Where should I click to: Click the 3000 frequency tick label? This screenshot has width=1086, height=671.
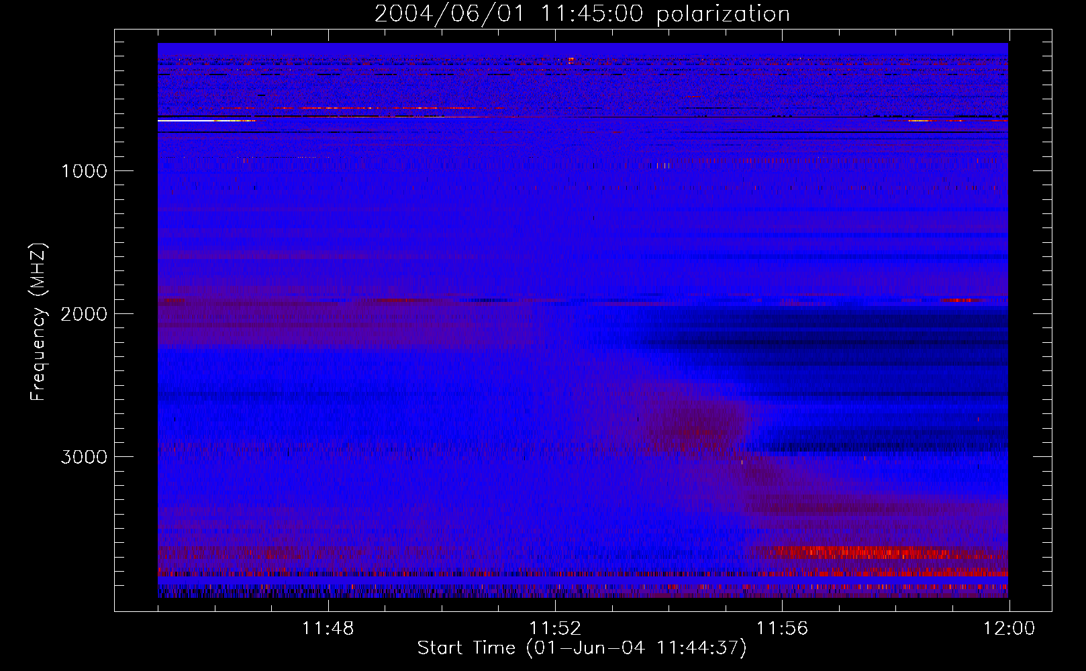pyautogui.click(x=84, y=457)
